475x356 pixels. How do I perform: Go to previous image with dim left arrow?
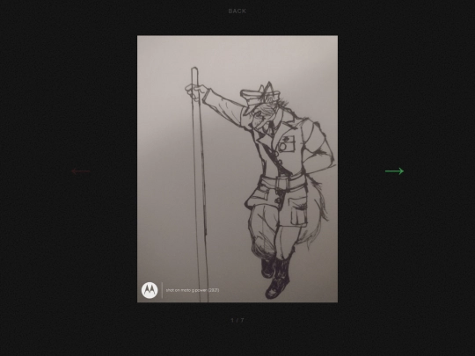point(81,171)
